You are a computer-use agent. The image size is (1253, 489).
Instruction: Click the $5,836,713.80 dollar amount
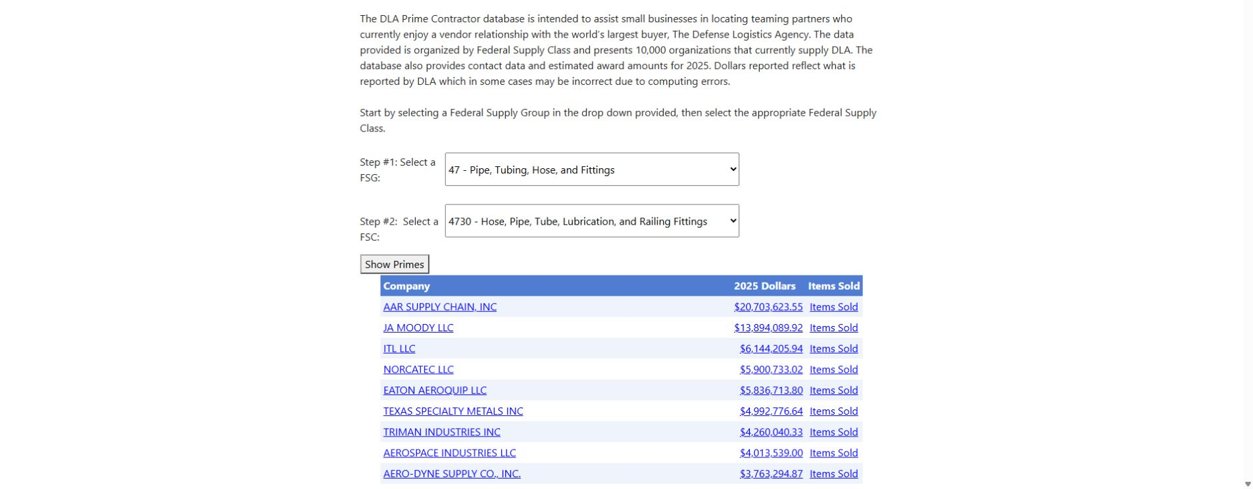click(772, 390)
